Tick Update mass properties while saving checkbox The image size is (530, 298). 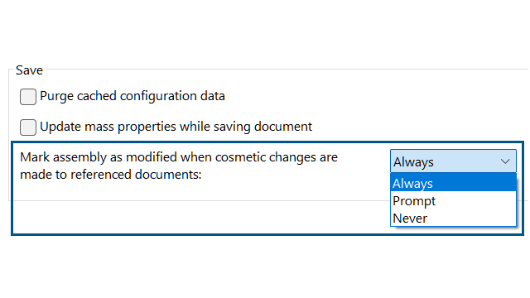(x=28, y=127)
